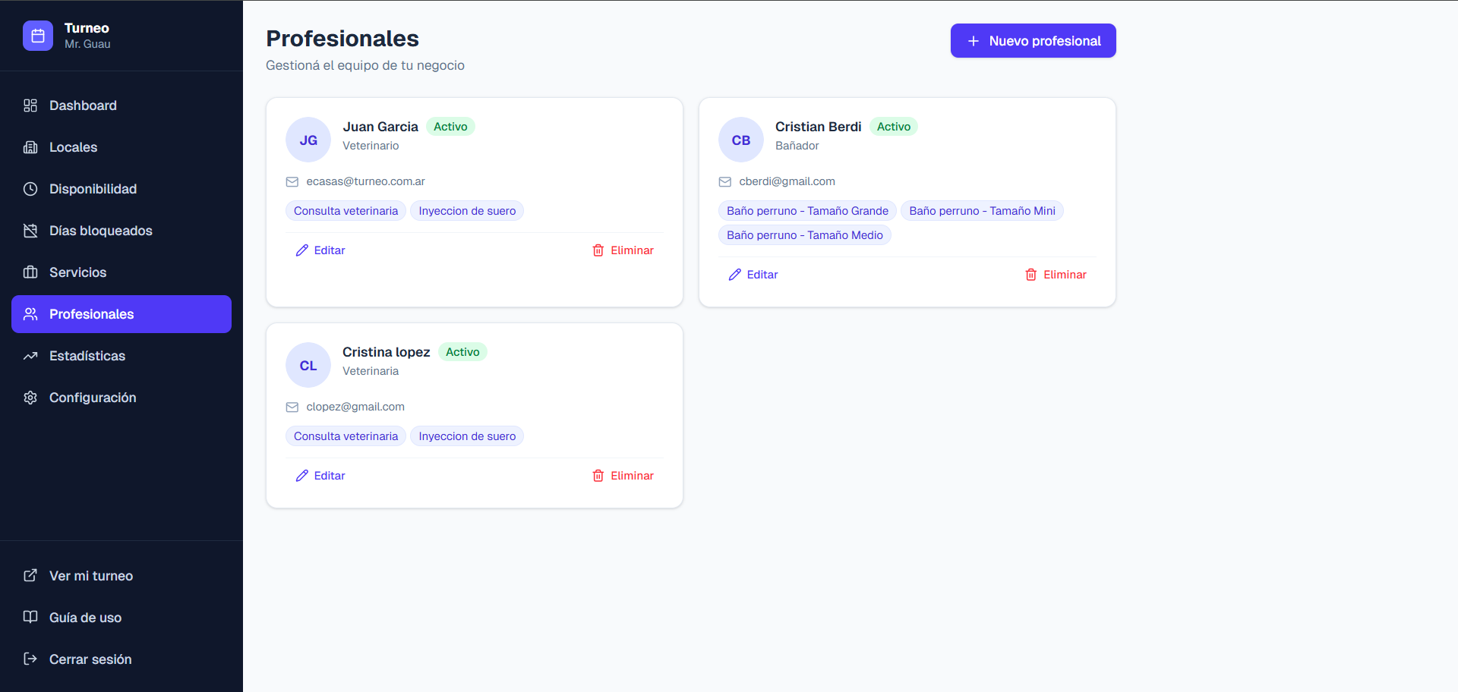Click the name Cristian Berdi
Image resolution: width=1458 pixels, height=692 pixels.
[x=818, y=127]
